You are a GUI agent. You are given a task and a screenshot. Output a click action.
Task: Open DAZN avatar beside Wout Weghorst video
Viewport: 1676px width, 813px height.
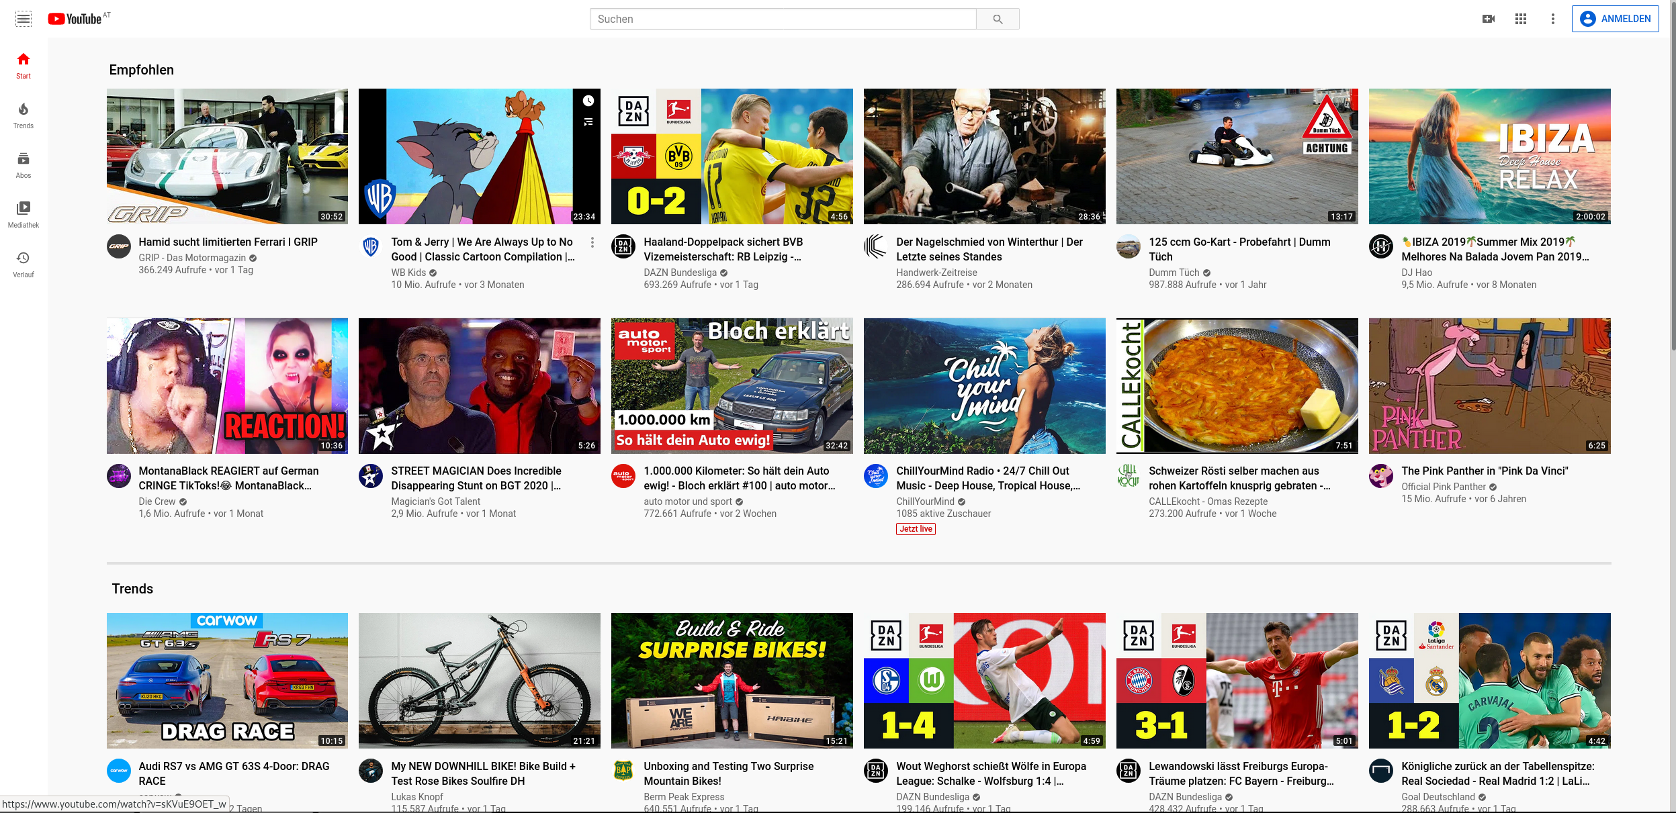pyautogui.click(x=876, y=771)
